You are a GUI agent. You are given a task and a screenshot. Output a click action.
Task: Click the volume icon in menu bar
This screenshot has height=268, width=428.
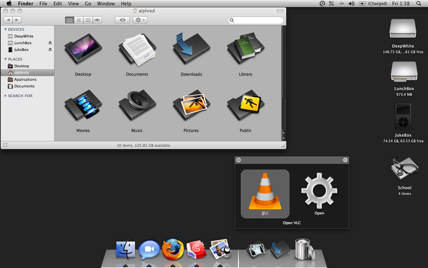pyautogui.click(x=351, y=4)
